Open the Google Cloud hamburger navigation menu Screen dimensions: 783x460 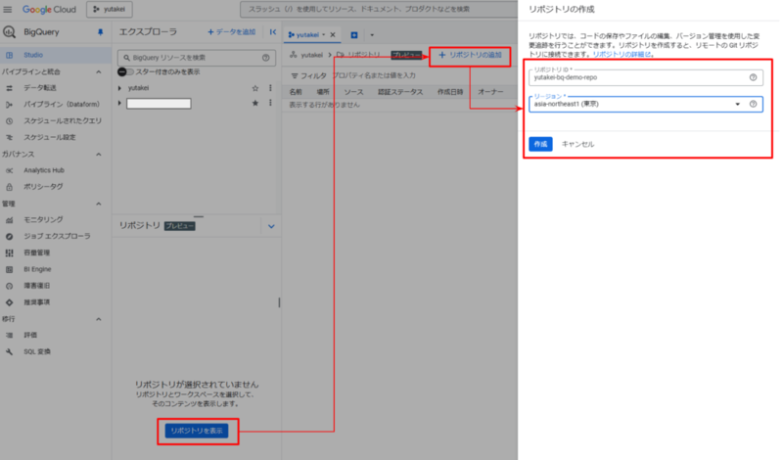tap(8, 9)
